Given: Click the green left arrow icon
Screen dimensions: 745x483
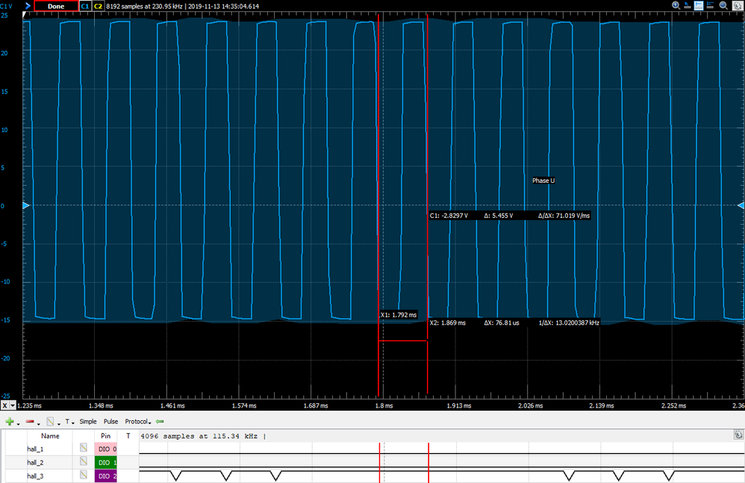Looking at the screenshot, I should (160, 421).
